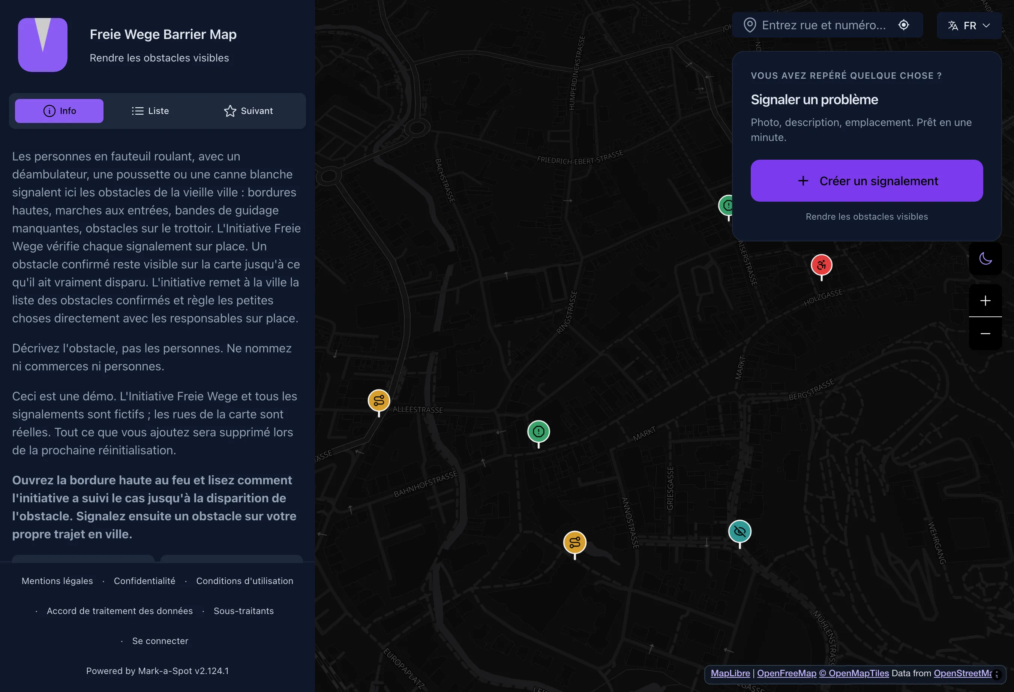Open OpenStreetMap attribution link
Viewport: 1014px width, 692px height.
pyautogui.click(x=963, y=673)
